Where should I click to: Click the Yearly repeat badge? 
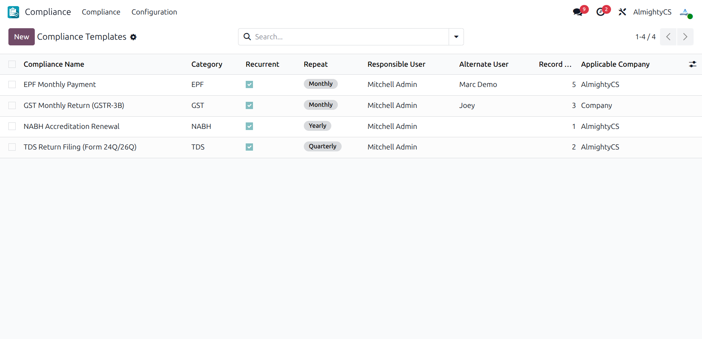click(318, 126)
